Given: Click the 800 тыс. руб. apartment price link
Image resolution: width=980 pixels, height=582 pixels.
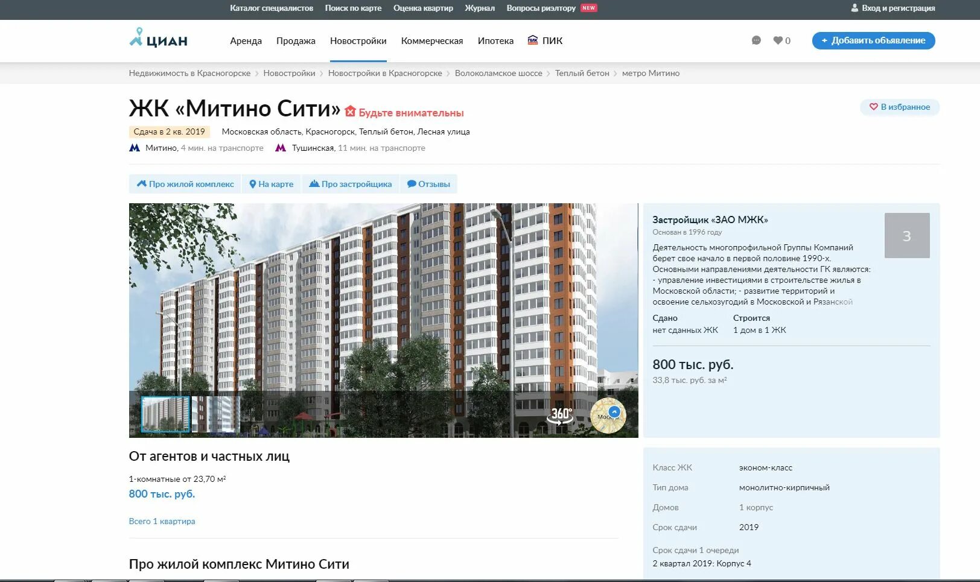Looking at the screenshot, I should pyautogui.click(x=162, y=494).
